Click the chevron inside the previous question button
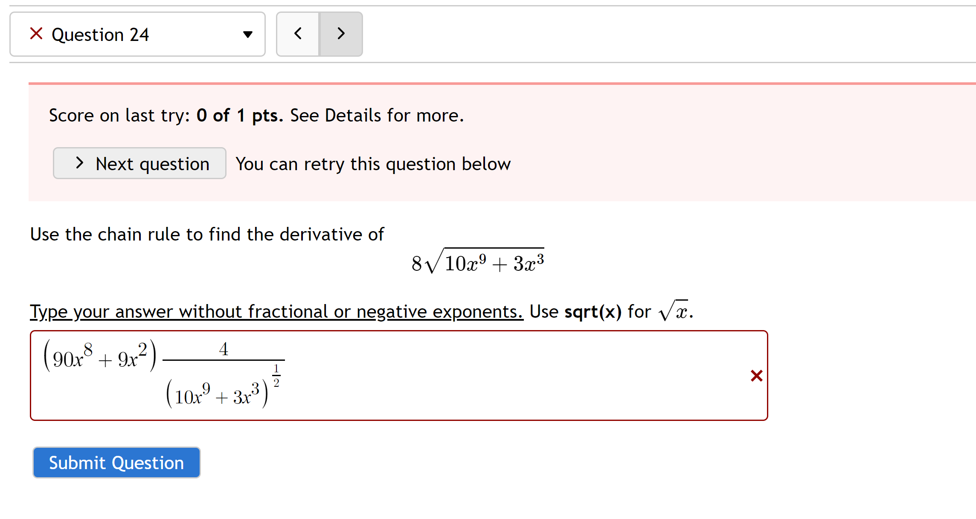 (x=298, y=34)
